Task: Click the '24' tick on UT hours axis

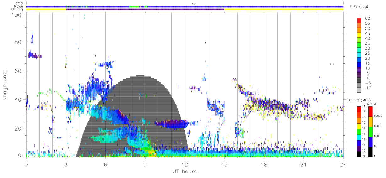Action: pyautogui.click(x=343, y=164)
